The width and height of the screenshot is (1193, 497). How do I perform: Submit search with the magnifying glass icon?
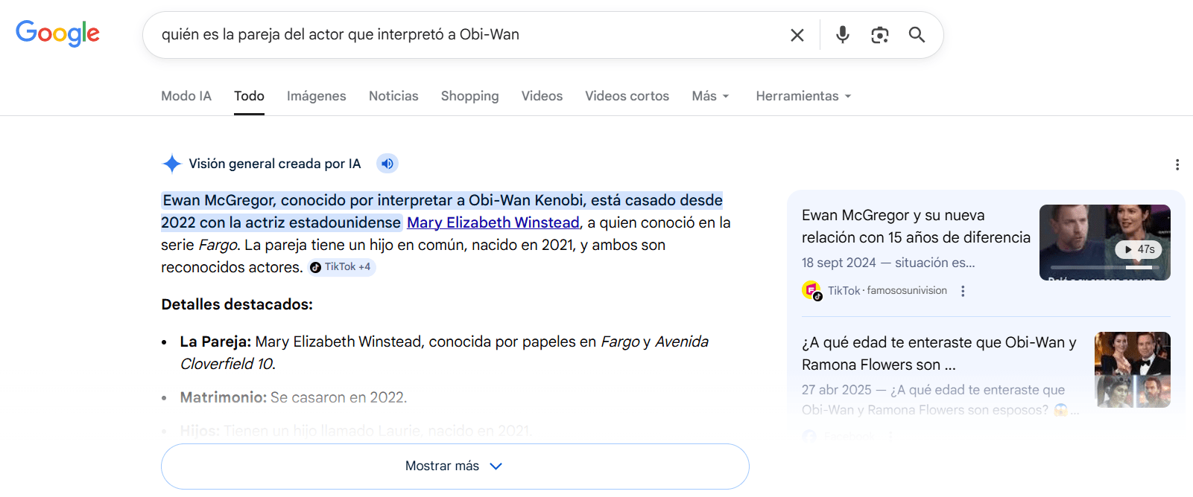click(x=917, y=35)
